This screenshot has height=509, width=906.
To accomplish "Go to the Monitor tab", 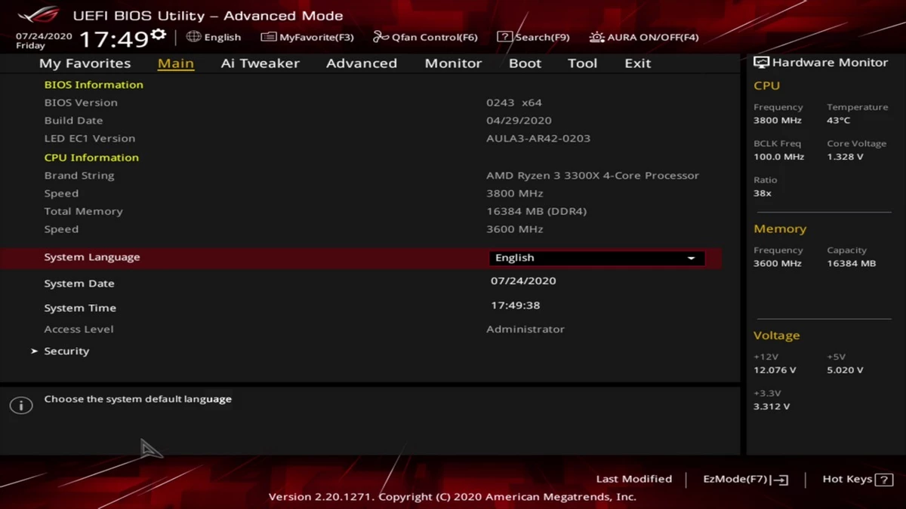I will (x=453, y=63).
